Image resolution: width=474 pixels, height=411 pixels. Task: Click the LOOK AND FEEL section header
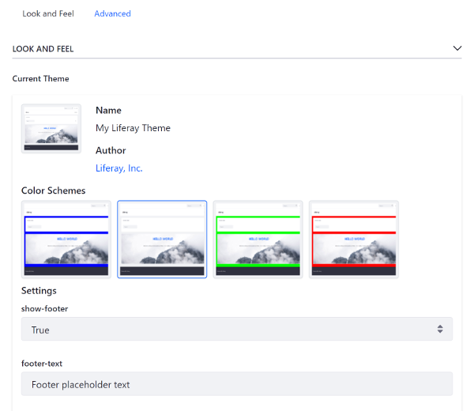237,49
